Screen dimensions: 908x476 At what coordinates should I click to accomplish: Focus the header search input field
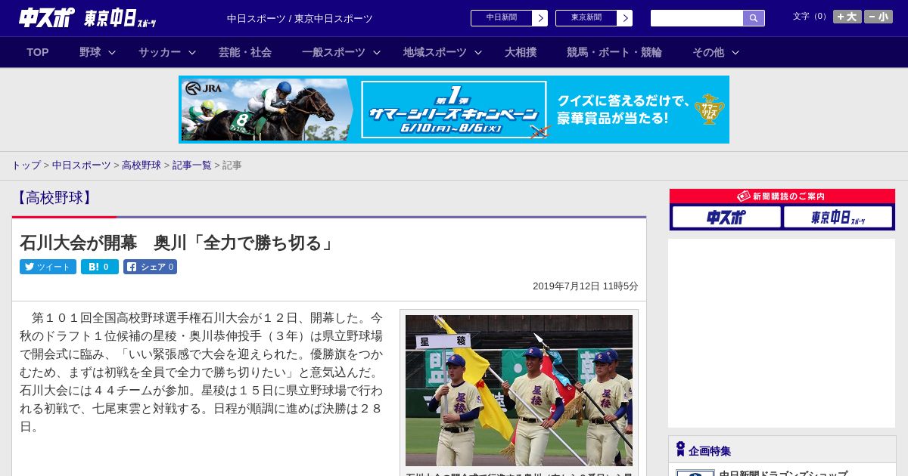pos(697,18)
